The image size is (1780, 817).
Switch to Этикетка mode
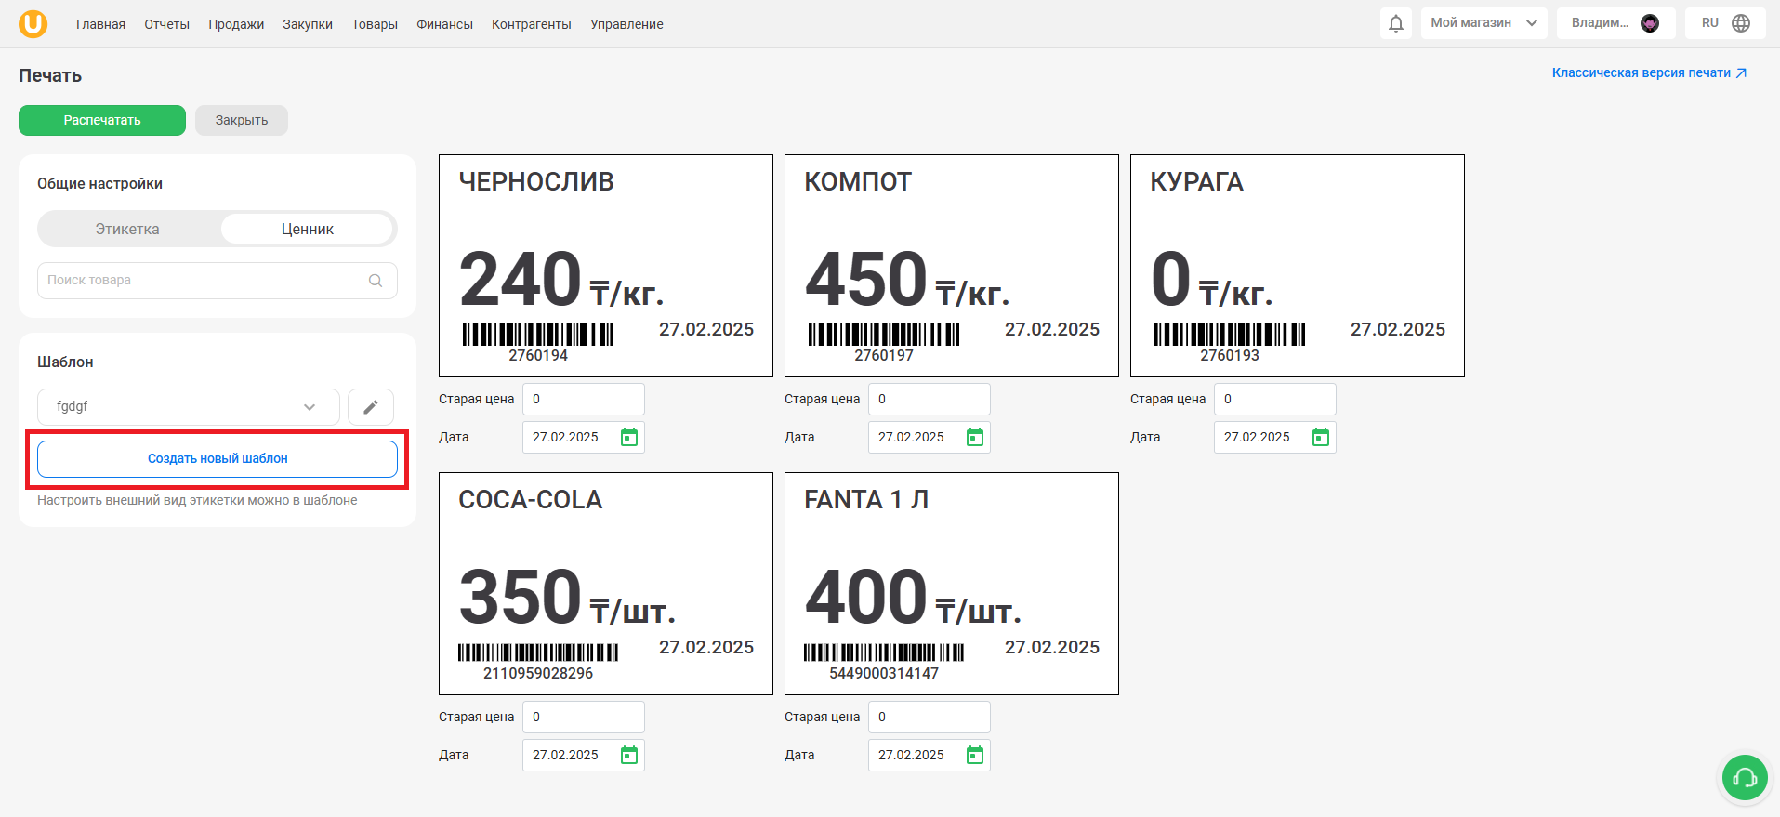[127, 229]
